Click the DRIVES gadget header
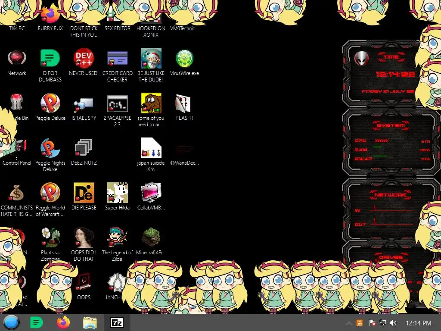441x331 pixels. pyautogui.click(x=391, y=257)
